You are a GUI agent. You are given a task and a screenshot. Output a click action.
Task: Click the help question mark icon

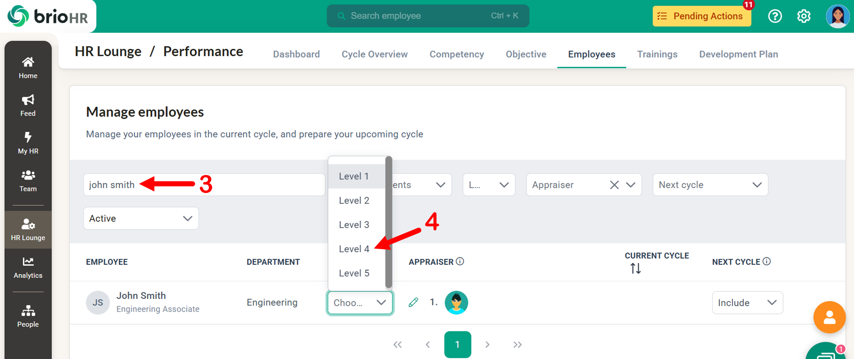pos(775,16)
